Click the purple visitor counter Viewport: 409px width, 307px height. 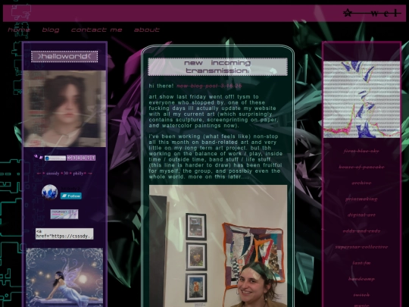(x=81, y=158)
